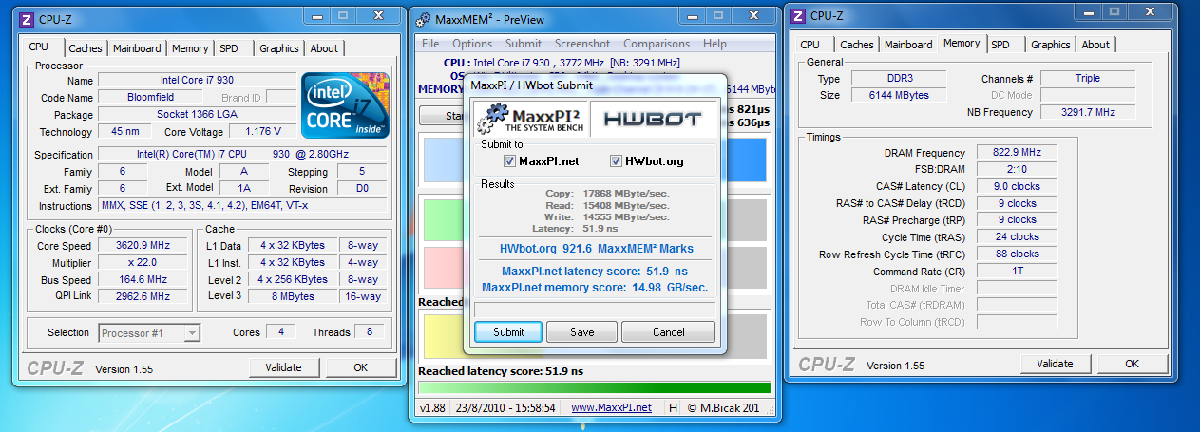1200x432 pixels.
Task: Open Caches tab in right CPU-Z
Action: click(x=856, y=45)
